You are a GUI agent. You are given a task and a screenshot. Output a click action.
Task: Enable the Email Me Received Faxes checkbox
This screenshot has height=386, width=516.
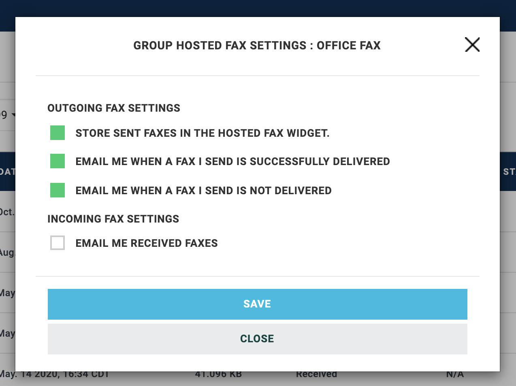[58, 243]
